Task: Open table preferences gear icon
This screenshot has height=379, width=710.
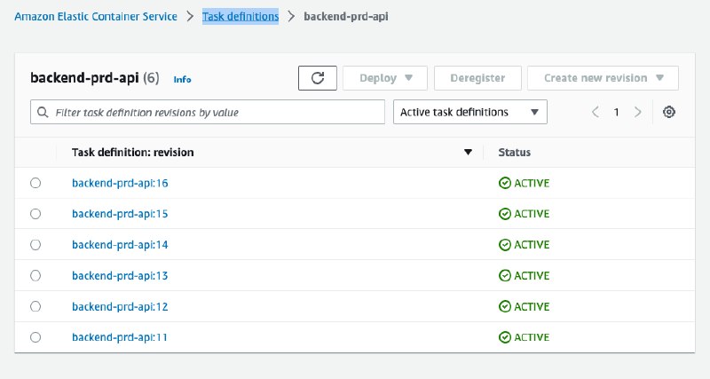Action: [x=669, y=112]
